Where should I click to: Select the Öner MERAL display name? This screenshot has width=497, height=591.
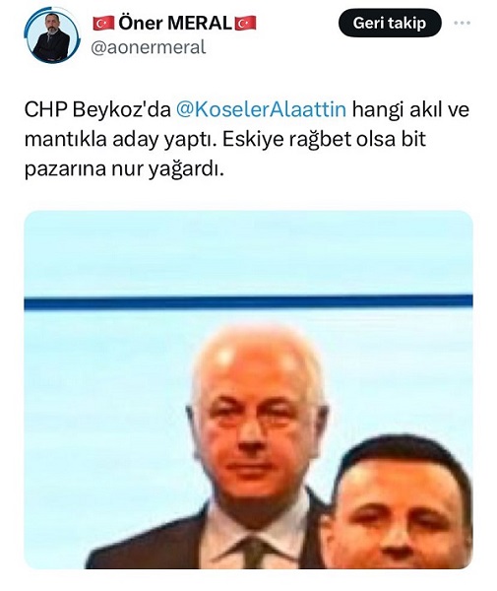point(175,23)
